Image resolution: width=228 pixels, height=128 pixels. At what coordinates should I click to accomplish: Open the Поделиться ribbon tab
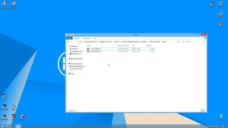(86, 38)
